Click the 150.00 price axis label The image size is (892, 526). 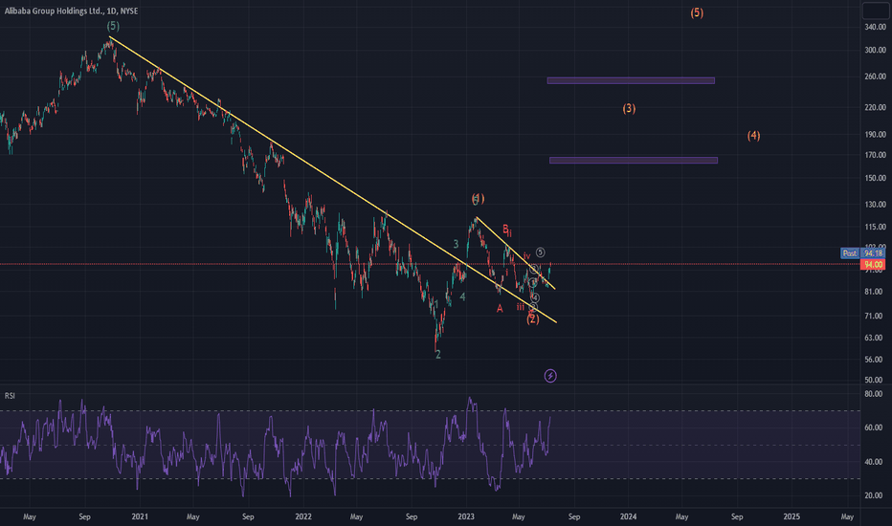(x=875, y=178)
